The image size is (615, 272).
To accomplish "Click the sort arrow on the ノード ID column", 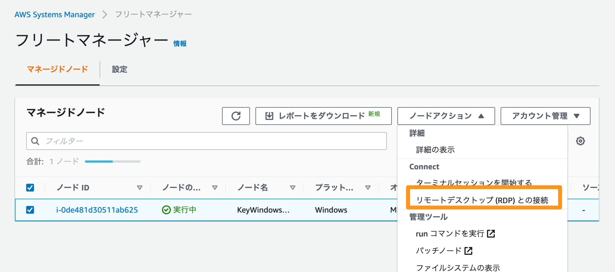I will tap(140, 188).
